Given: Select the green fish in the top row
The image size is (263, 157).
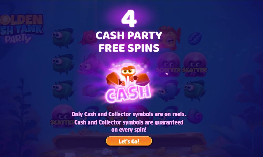Looking at the screenshot, I should [x=63, y=38].
